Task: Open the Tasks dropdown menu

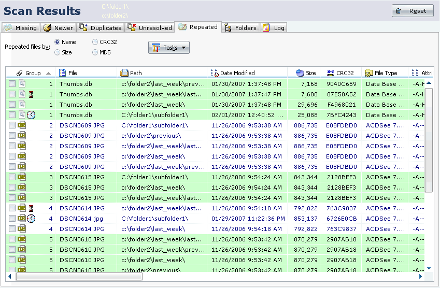Action: [x=169, y=48]
